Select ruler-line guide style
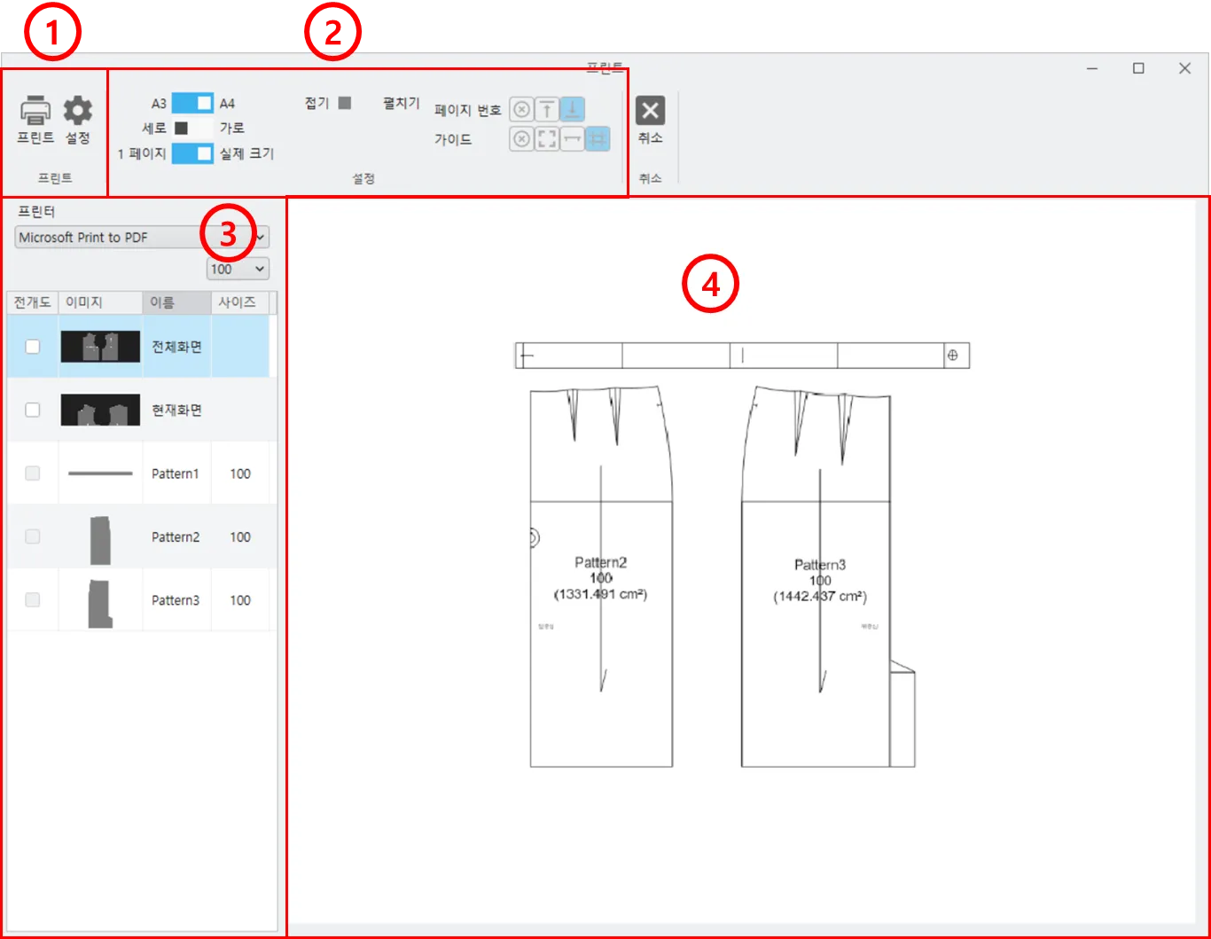Viewport: 1211px width, 939px height. click(x=573, y=139)
